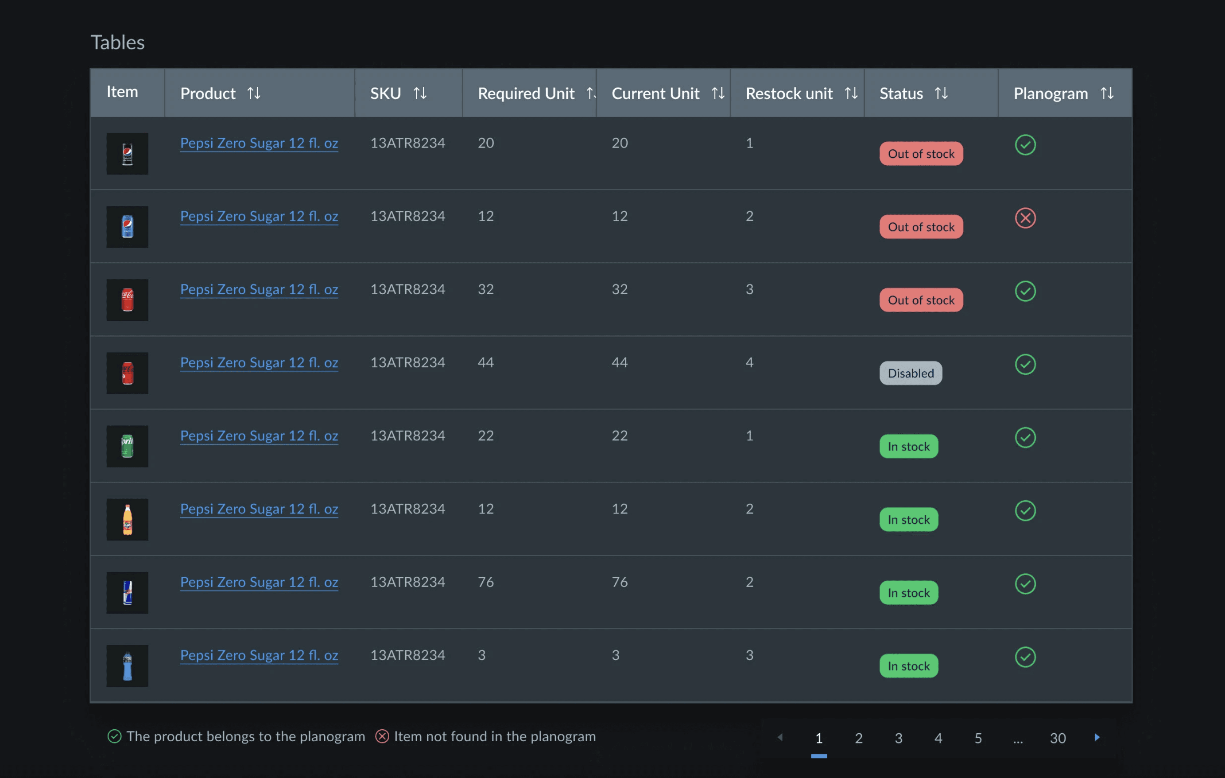Click the Disabled status badge
Image resolution: width=1225 pixels, height=778 pixels.
(911, 373)
